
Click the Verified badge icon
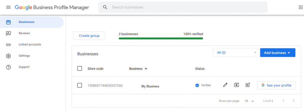click(197, 85)
